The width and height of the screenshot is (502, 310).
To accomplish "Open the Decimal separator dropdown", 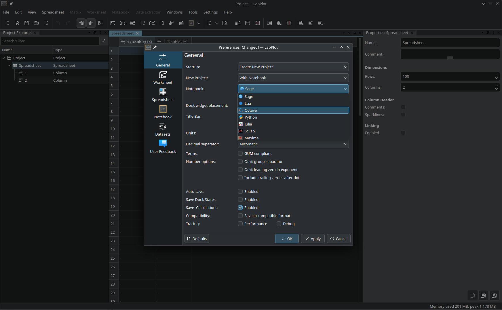I will (293, 144).
